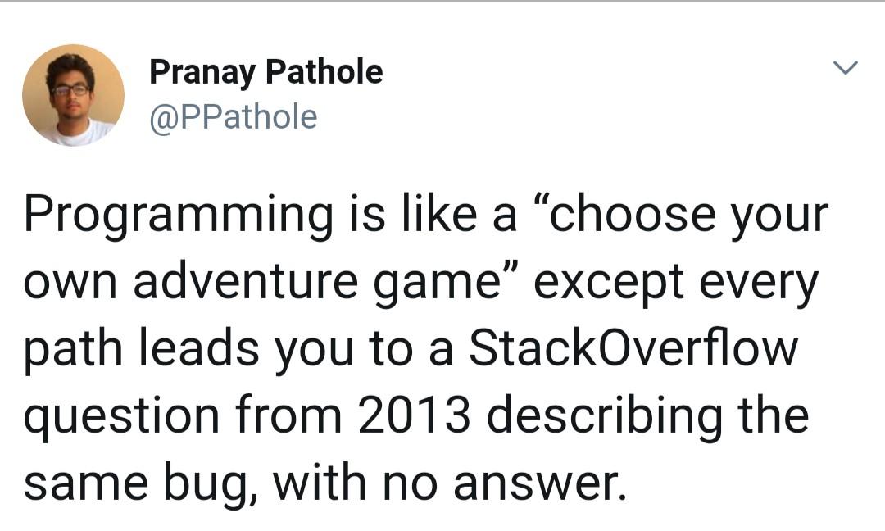Click the word "StackOverflow" in the tweet
The image size is (885, 531).
click(x=633, y=347)
